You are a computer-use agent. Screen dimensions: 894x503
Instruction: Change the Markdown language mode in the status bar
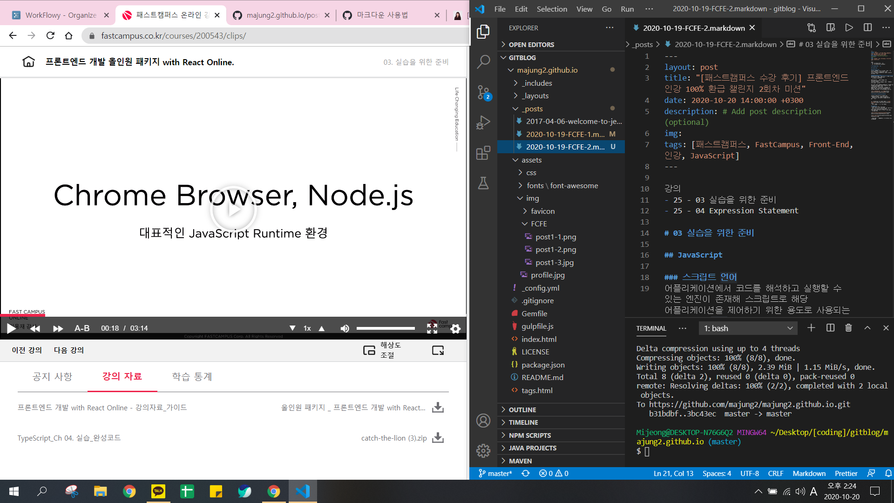point(809,473)
